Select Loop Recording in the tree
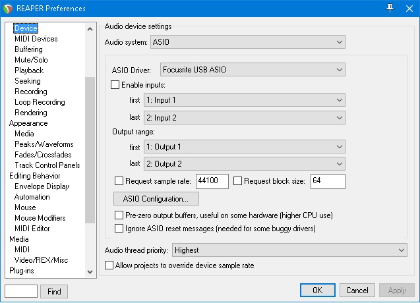Viewport: 420px width, 303px height. (x=40, y=102)
